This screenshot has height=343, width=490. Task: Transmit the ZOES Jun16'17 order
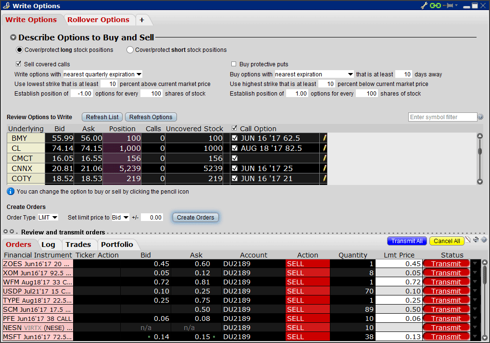(x=446, y=264)
